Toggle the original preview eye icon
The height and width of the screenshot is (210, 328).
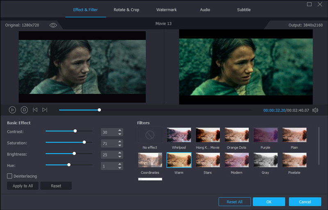(53, 25)
